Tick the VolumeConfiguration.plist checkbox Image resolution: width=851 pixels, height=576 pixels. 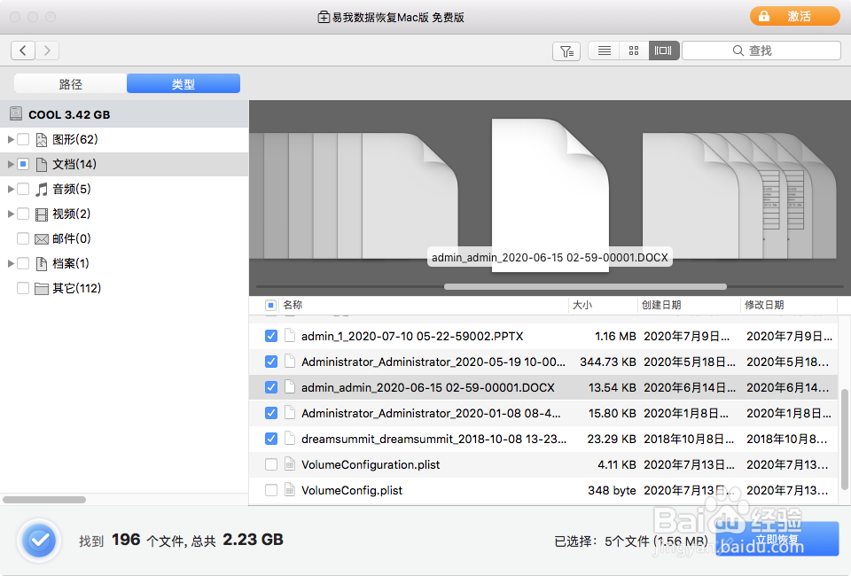pos(271,464)
